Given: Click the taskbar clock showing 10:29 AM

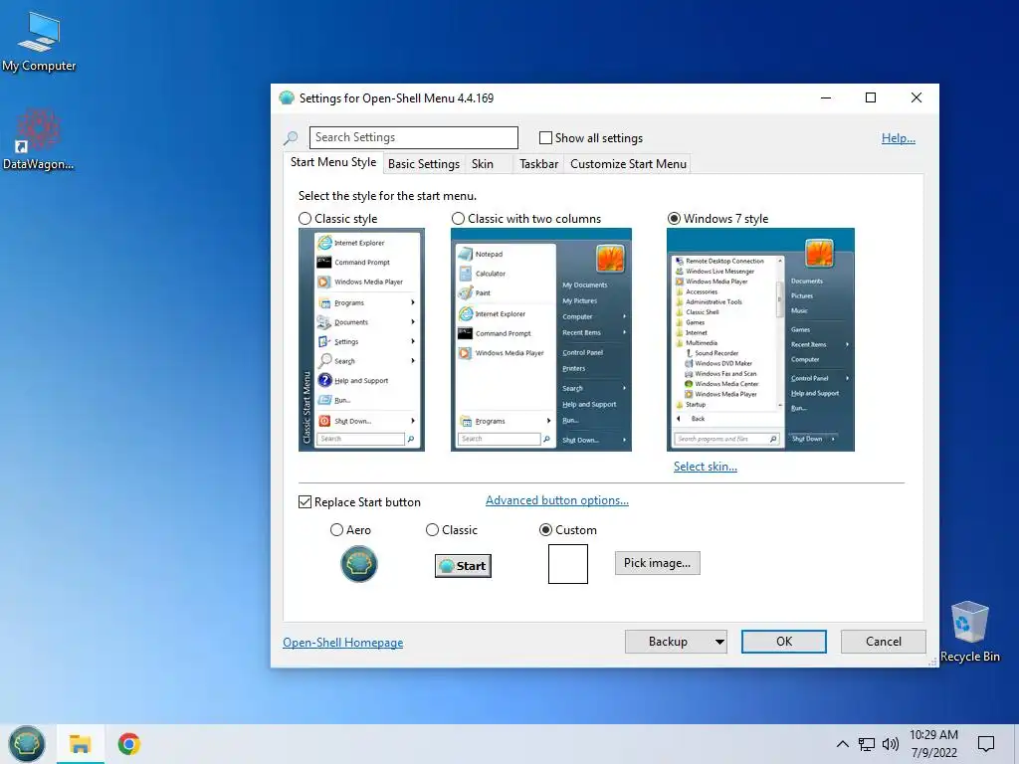Looking at the screenshot, I should 933,744.
